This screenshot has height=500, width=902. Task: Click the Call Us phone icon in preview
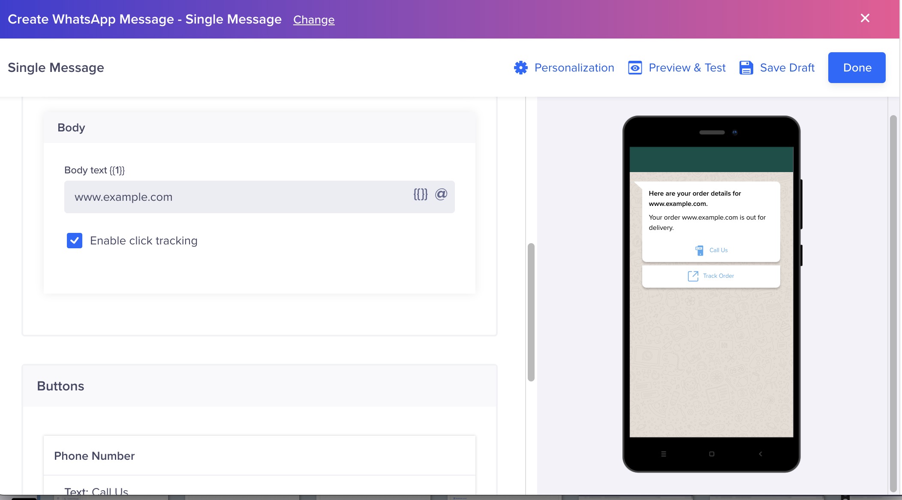[x=699, y=250]
